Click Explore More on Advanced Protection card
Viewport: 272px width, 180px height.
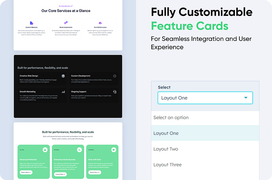tap(26, 172)
